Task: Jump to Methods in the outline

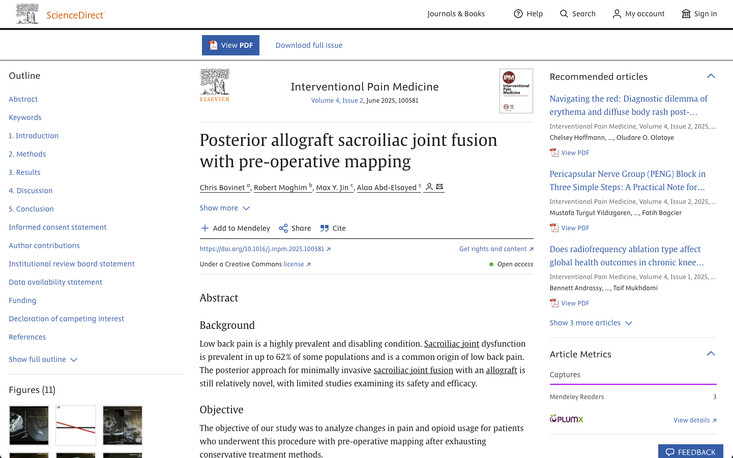Action: coord(27,154)
